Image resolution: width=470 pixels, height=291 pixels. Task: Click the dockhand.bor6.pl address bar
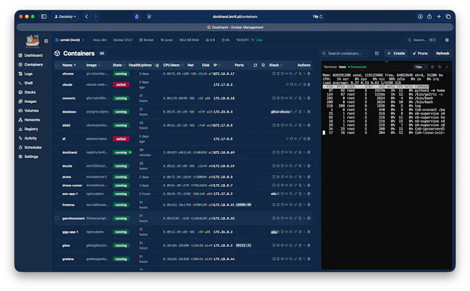click(x=235, y=16)
